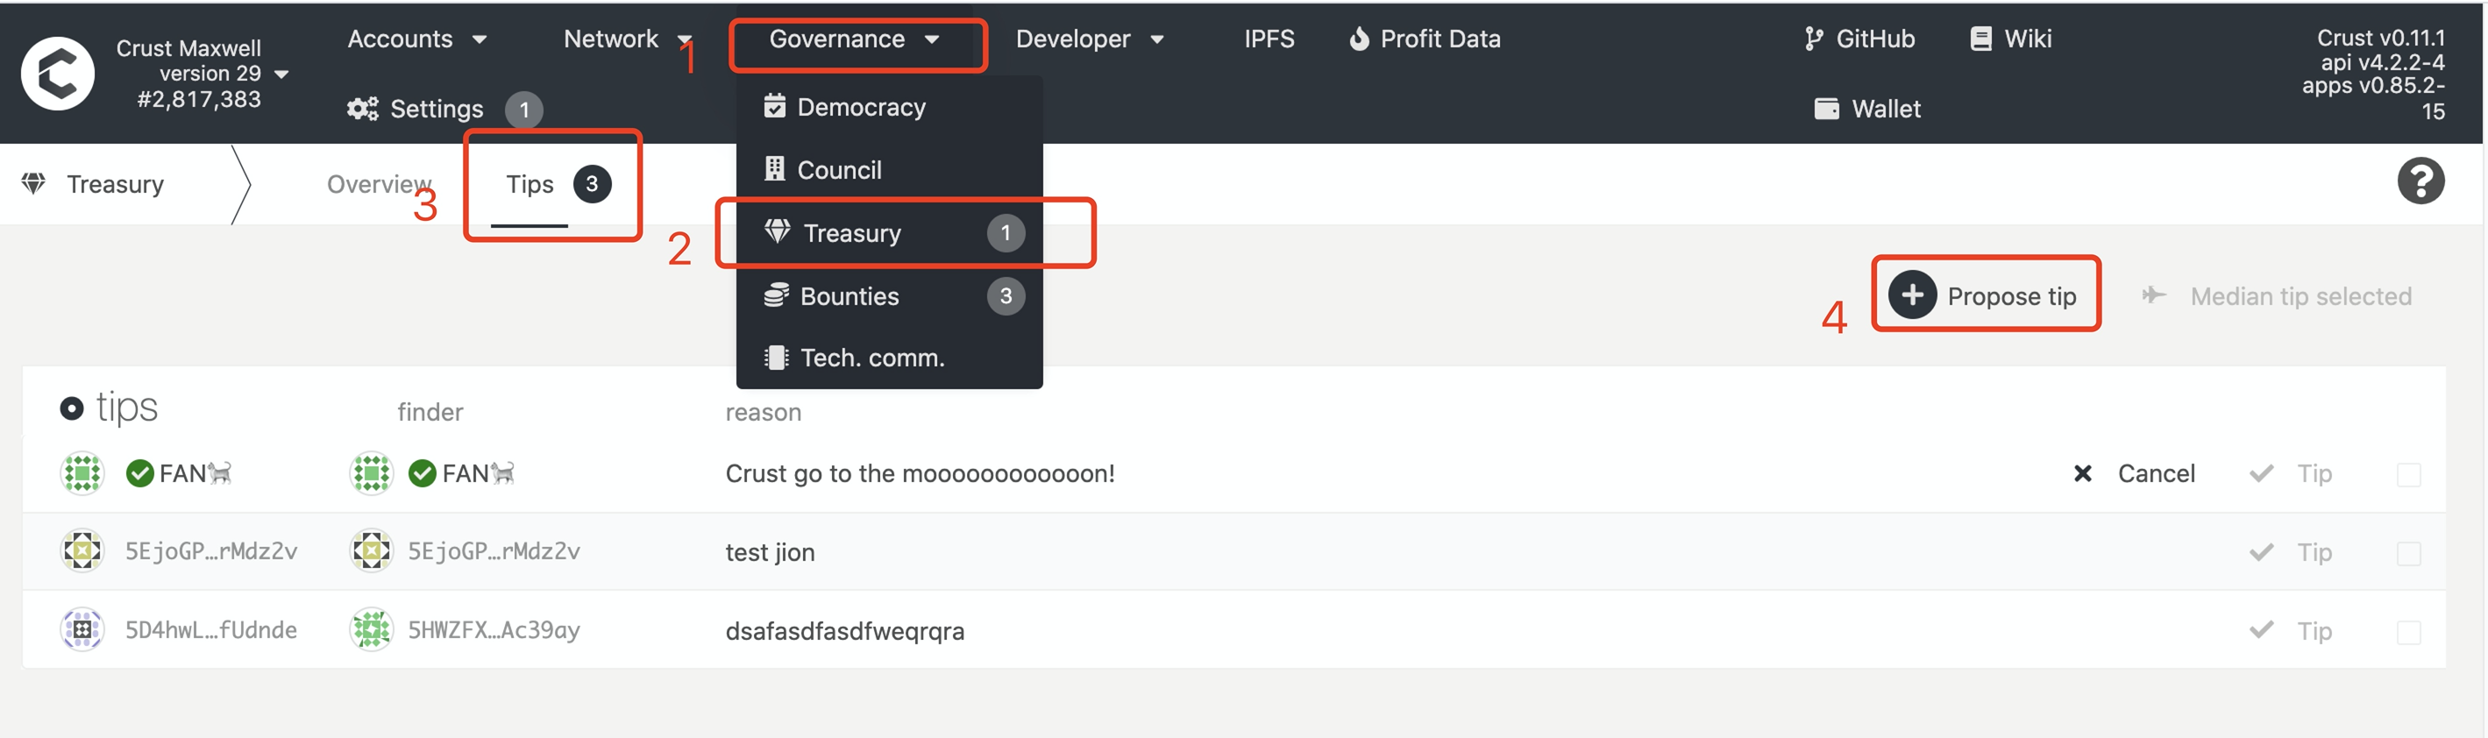Viewport: 2488px width, 738px height.
Task: Click reason 'Crust go to the moooooooooooon!'
Action: (x=920, y=473)
